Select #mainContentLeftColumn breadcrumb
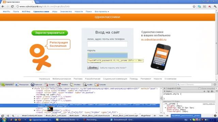This screenshot has height=122, width=218. tap(32, 116)
